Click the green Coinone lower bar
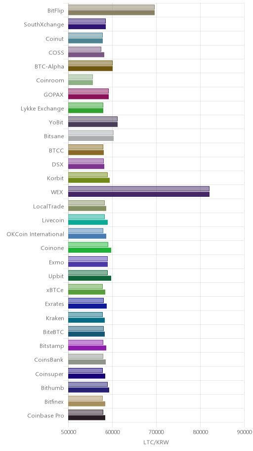 [x=90, y=250]
